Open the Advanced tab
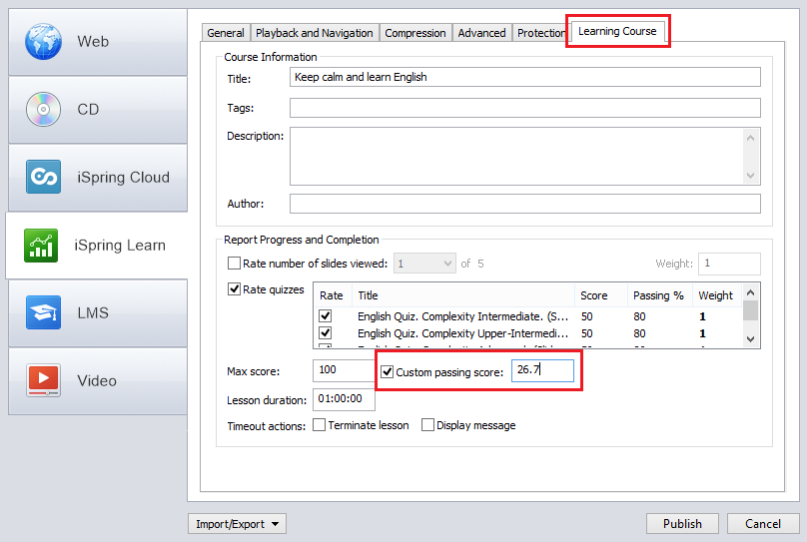The width and height of the screenshot is (807, 542). 481,33
